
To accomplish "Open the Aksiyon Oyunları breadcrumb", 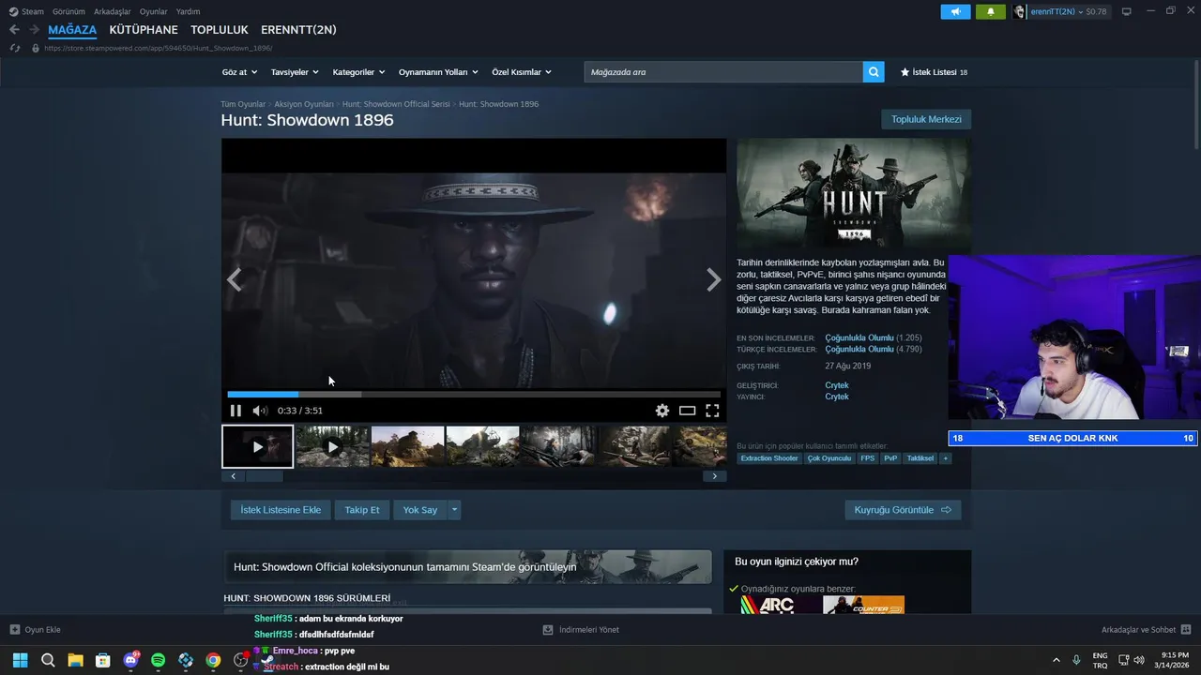I will click(304, 104).
